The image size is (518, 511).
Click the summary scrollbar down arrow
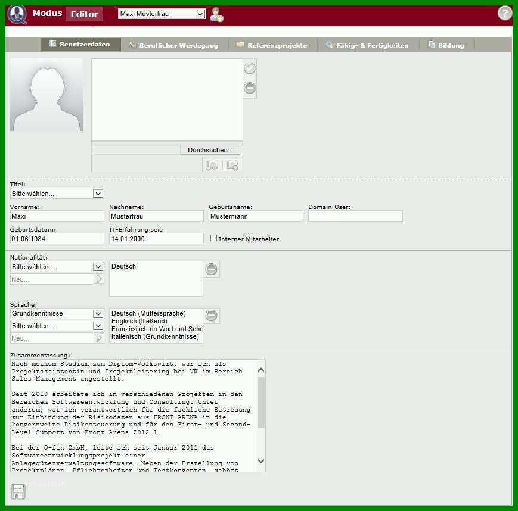(261, 461)
